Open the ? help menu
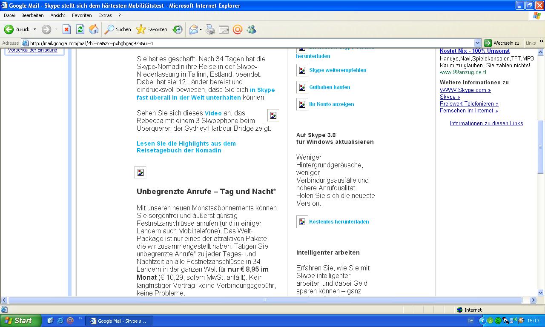 120,15
